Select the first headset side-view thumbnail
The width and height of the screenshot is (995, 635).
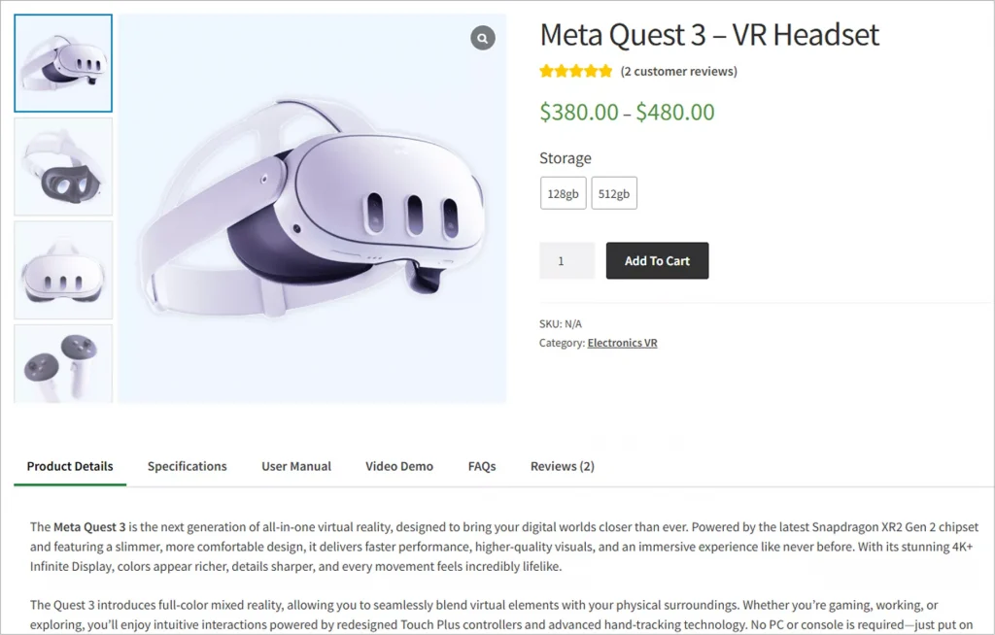63,63
